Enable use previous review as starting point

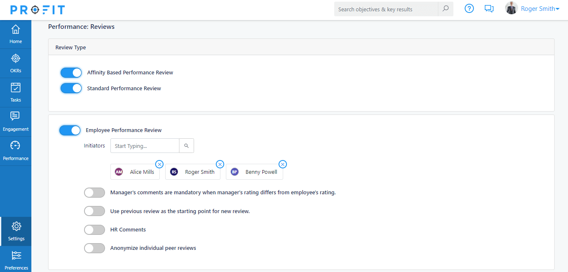pos(95,211)
